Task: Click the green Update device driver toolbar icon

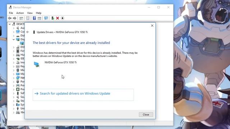Action: (53, 18)
